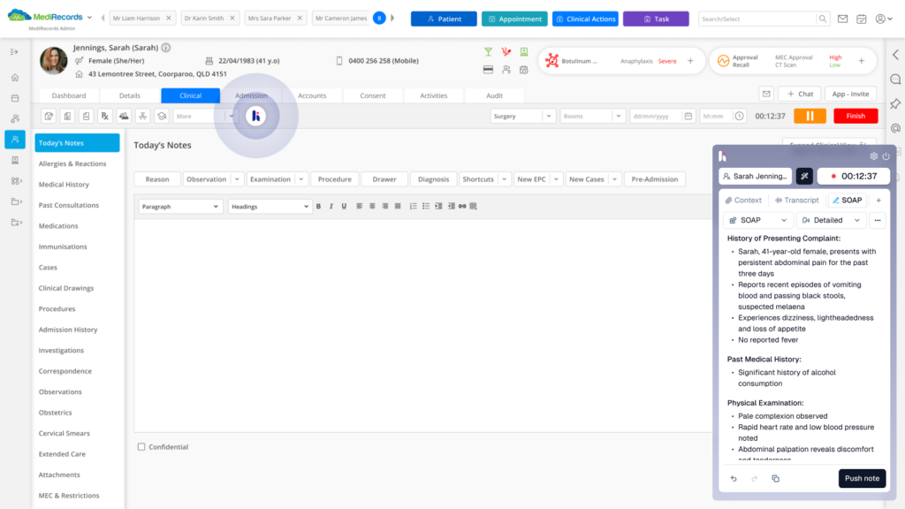Image resolution: width=905 pixels, height=509 pixels.
Task: Open the mail envelope icon in top bar
Action: pyautogui.click(x=842, y=19)
